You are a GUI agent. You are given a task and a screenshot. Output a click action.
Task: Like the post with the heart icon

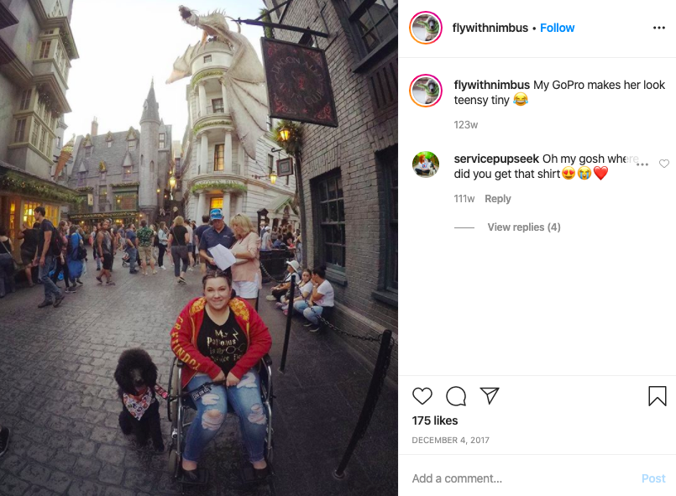point(422,395)
